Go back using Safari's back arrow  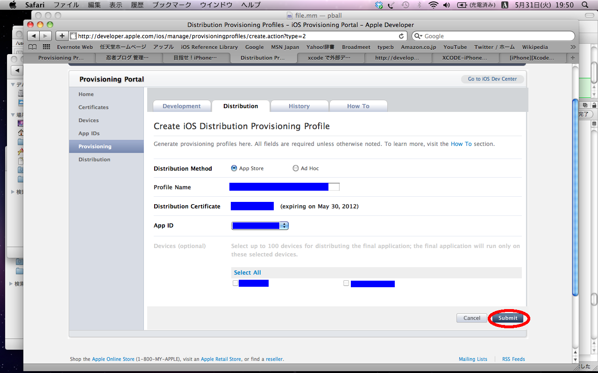pyautogui.click(x=33, y=36)
